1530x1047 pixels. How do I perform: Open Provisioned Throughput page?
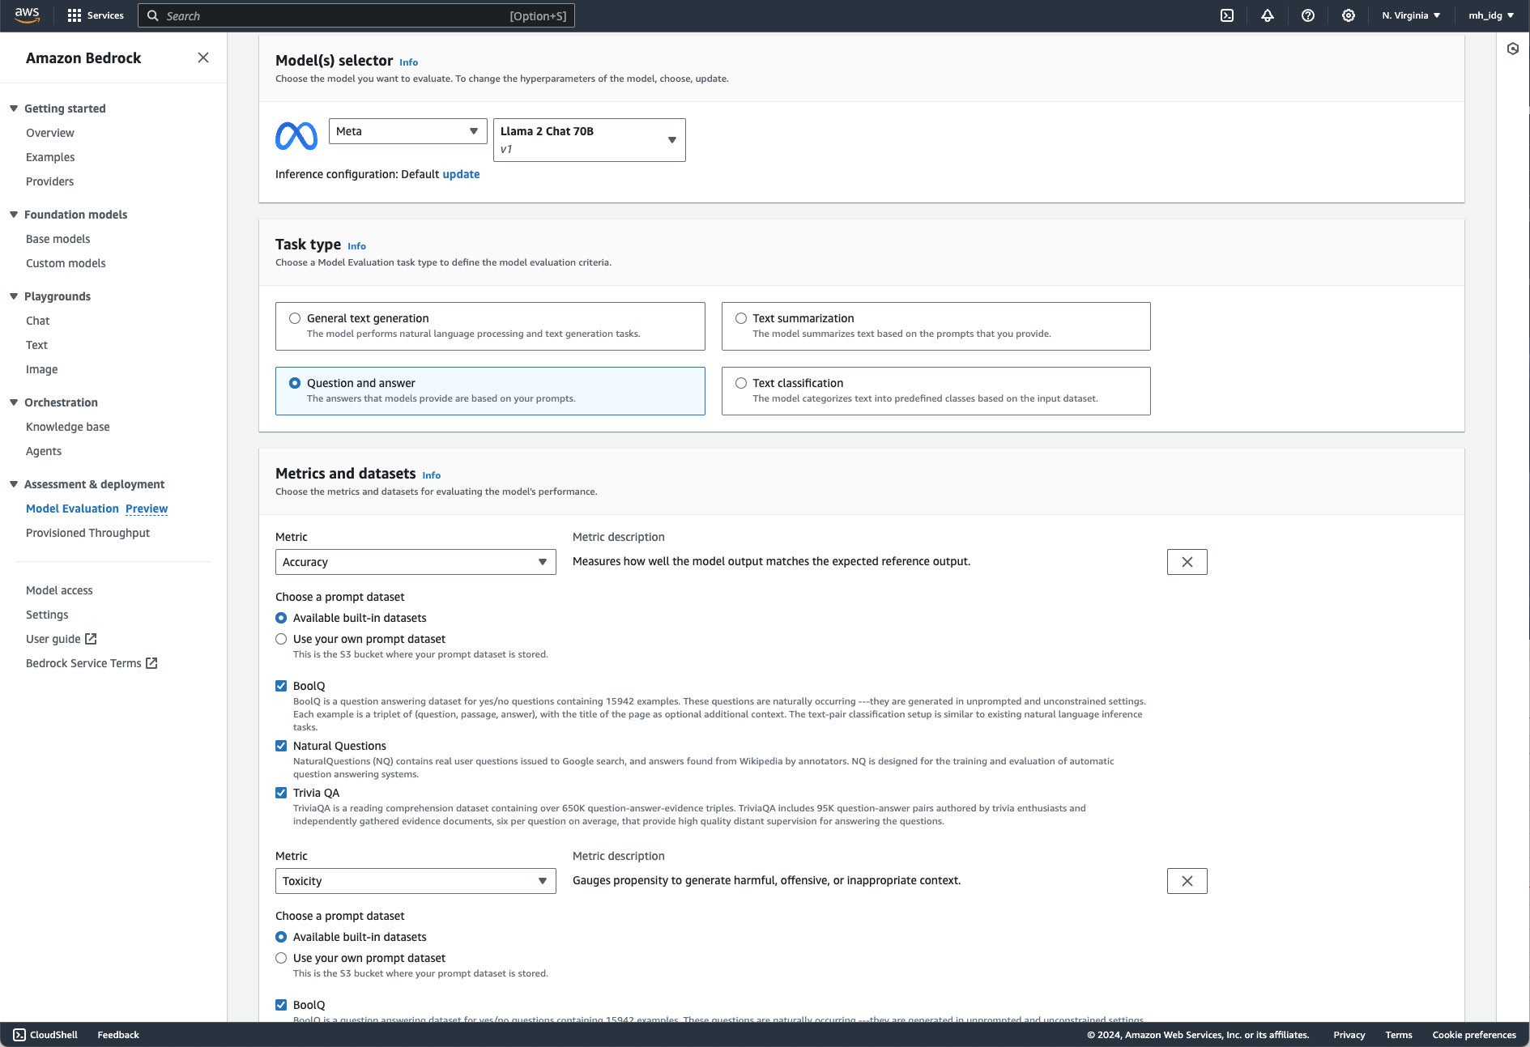click(x=87, y=533)
